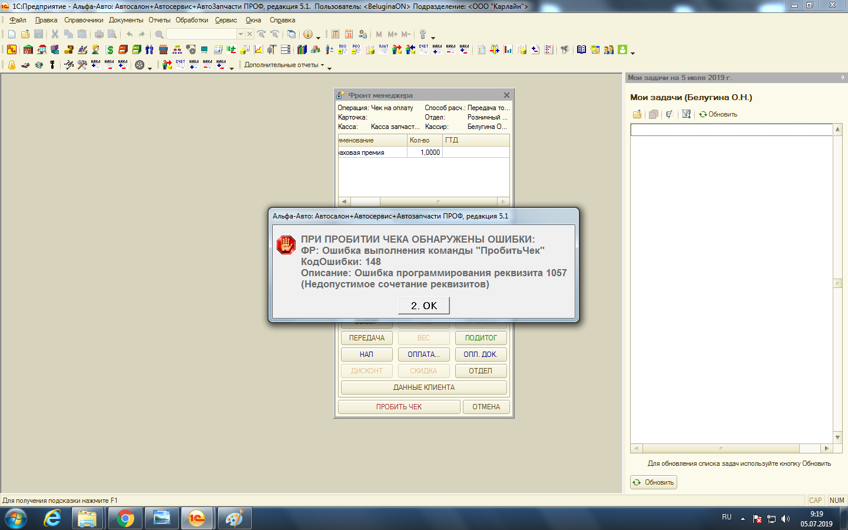The width and height of the screenshot is (848, 530).
Task: Click the ПОДИТОГ button
Action: 481,338
